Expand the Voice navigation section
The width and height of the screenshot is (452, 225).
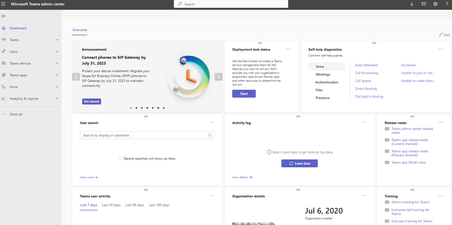click(x=57, y=87)
